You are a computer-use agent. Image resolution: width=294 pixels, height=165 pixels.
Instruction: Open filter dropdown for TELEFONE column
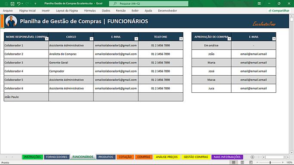tap(181, 39)
